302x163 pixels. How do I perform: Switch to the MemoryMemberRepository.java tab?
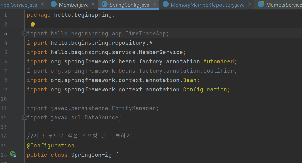pyautogui.click(x=208, y=5)
